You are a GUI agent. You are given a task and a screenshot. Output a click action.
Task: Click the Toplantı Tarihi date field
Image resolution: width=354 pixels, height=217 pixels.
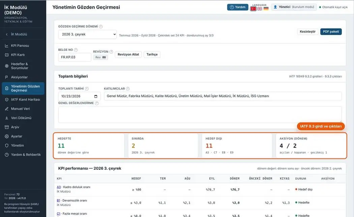coord(79,96)
